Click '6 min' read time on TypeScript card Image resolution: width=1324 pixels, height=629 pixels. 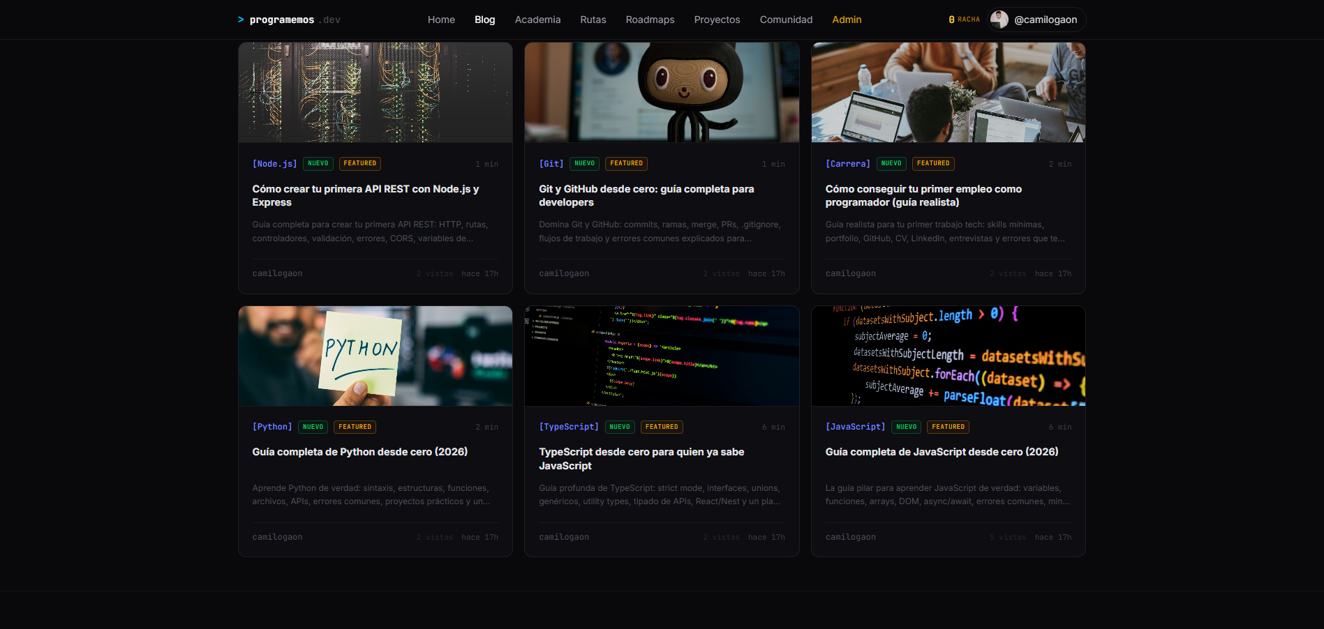[x=773, y=427]
